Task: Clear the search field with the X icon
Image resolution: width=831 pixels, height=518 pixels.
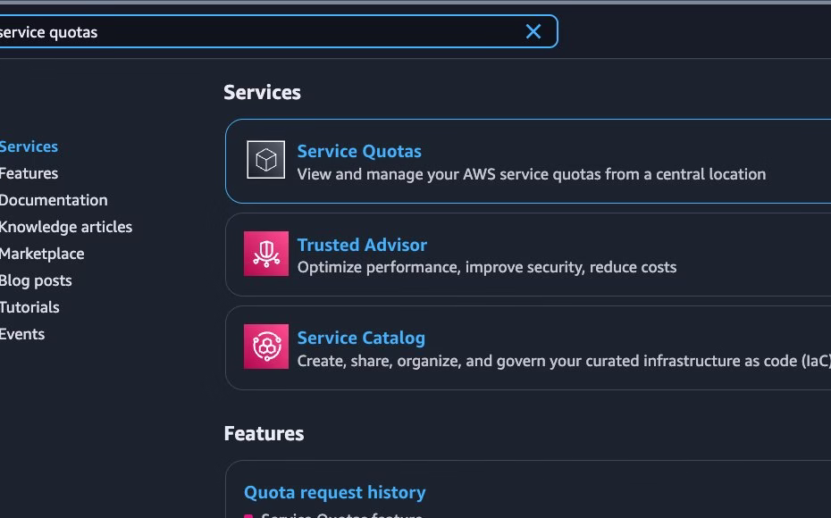Action: click(x=533, y=32)
